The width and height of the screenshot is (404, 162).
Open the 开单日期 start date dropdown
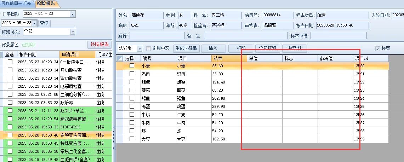72,14
